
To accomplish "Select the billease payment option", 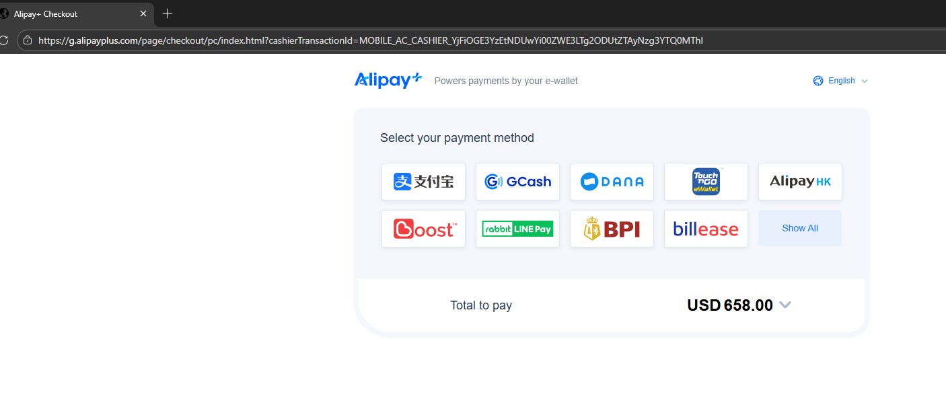I will pyautogui.click(x=706, y=229).
